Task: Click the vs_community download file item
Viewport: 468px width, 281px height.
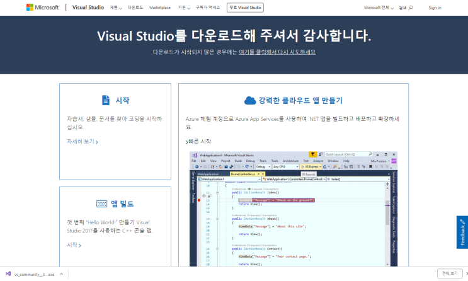Action: pyautogui.click(x=34, y=274)
